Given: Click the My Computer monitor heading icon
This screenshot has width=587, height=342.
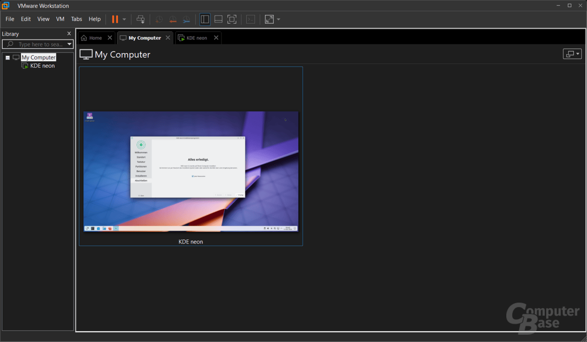Looking at the screenshot, I should point(86,54).
